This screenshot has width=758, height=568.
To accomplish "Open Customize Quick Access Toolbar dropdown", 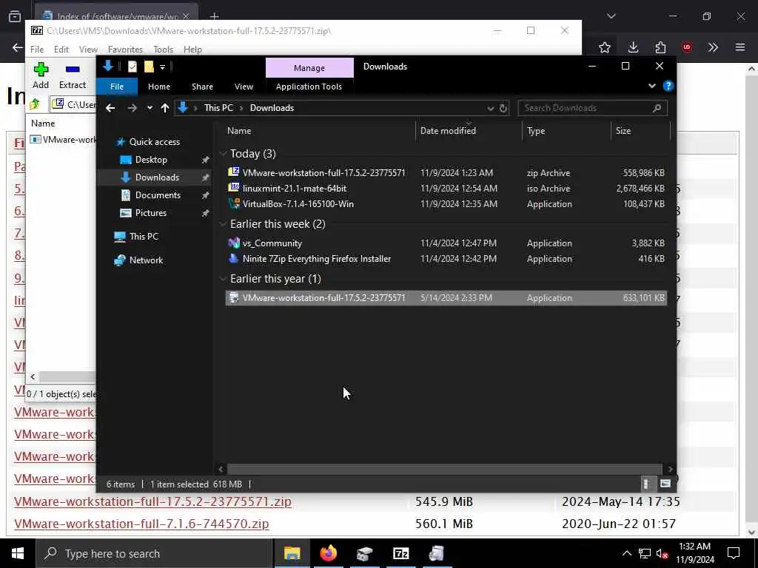I will [162, 67].
